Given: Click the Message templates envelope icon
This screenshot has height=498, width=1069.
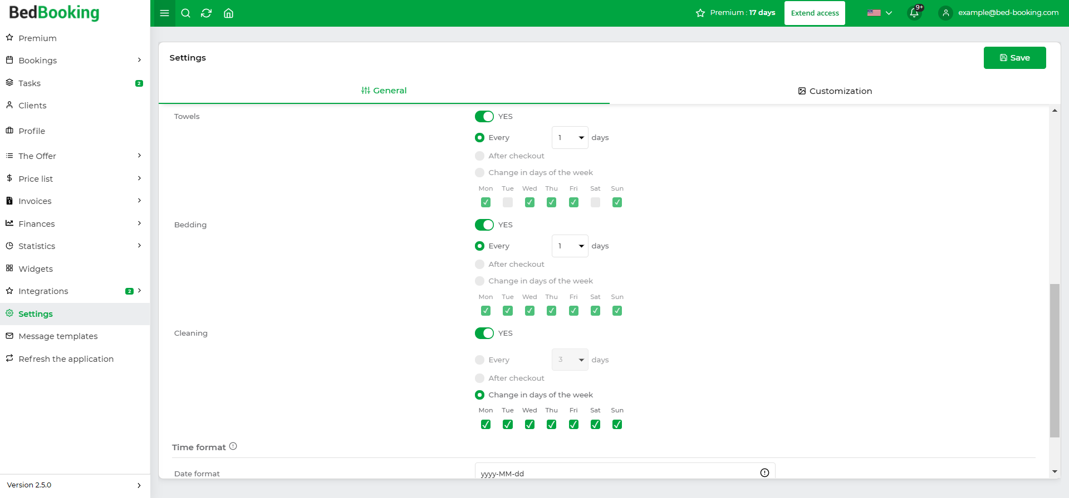Looking at the screenshot, I should [9, 336].
